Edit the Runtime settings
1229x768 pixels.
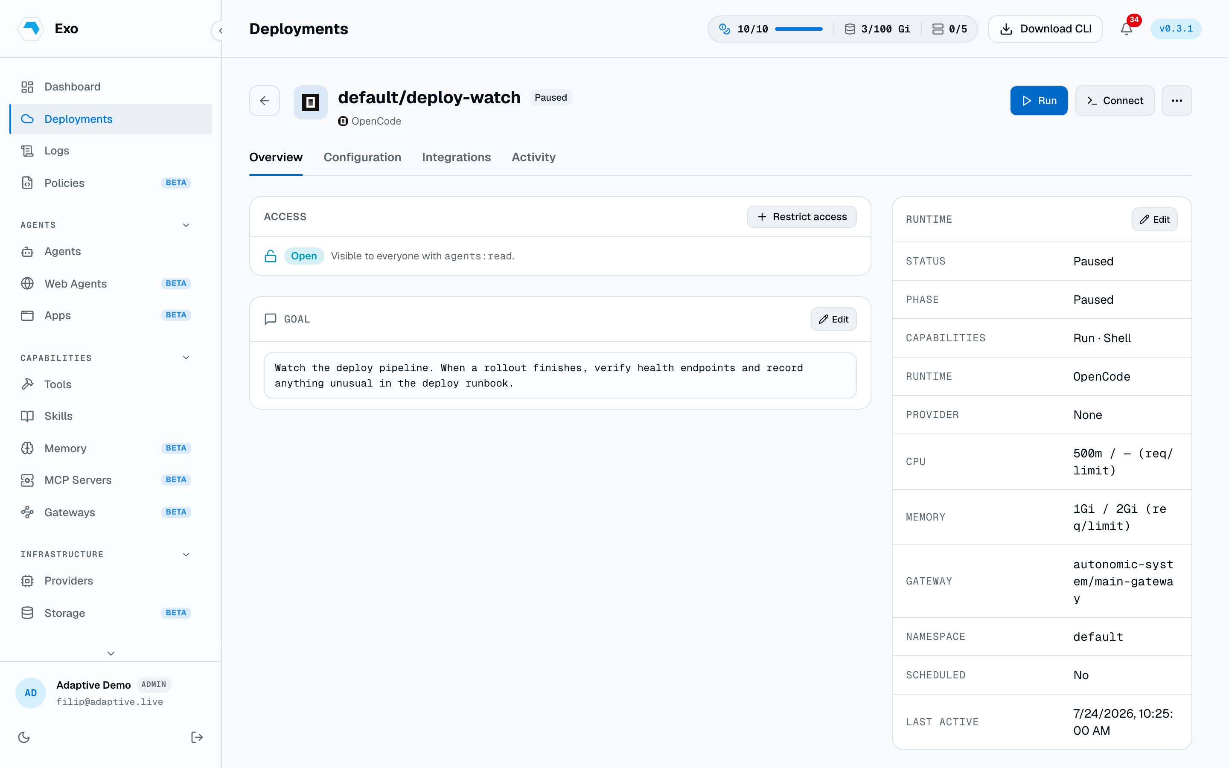tap(1154, 219)
